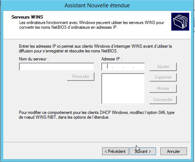The height and width of the screenshot is (162, 195).
Task: Click the Assistant Nouvelle étendue title bar
Action: click(97, 5)
